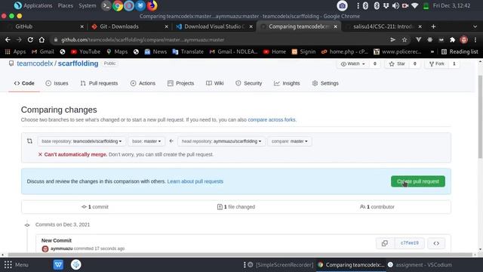Open the Chrome three-dot menu
The image size is (483, 272).
475,40
